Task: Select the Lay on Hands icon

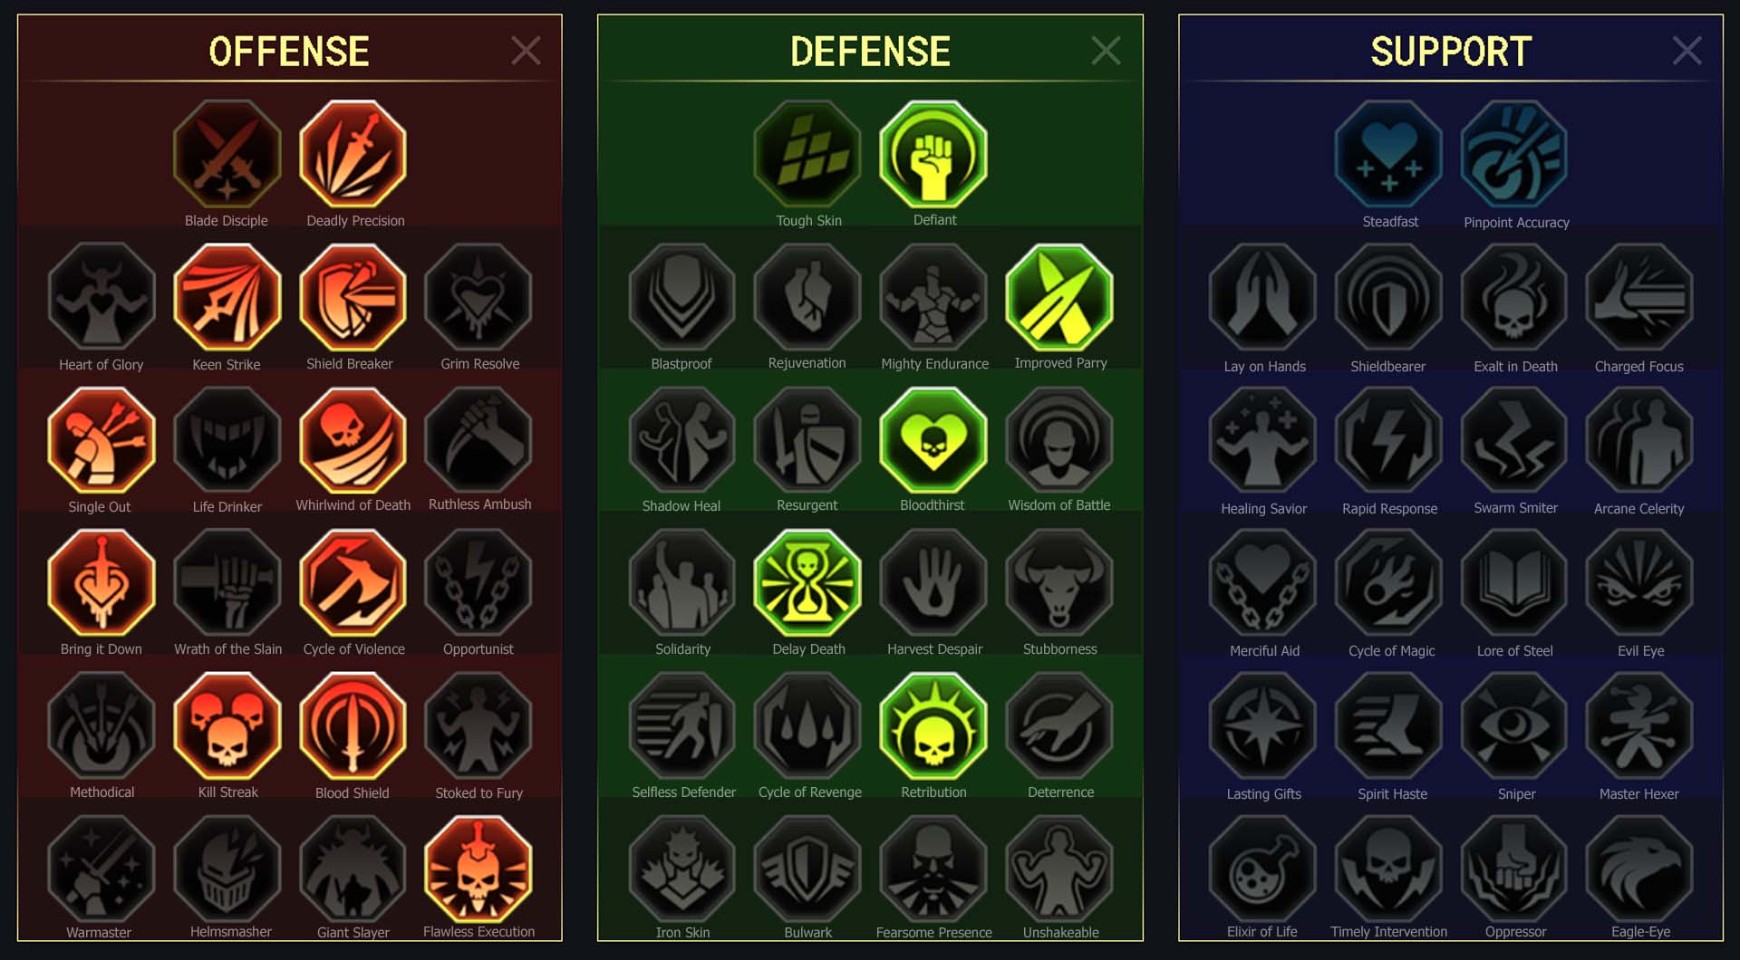Action: pos(1263,297)
